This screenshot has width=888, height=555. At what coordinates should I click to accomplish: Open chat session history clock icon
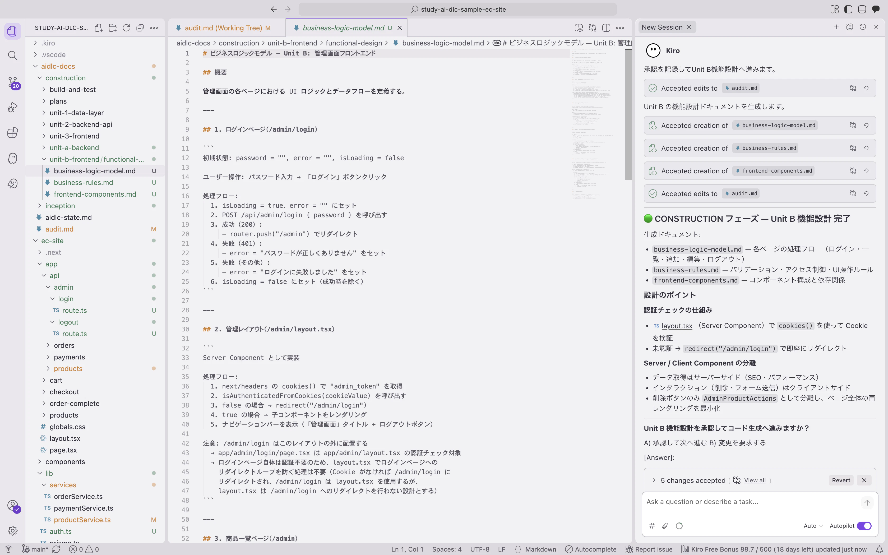point(863,27)
